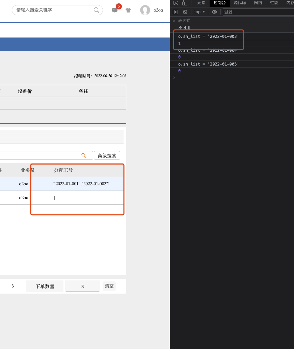The image size is (294, 349).
Task: Activate the DevTools inspect element picker
Action: click(x=176, y=3)
